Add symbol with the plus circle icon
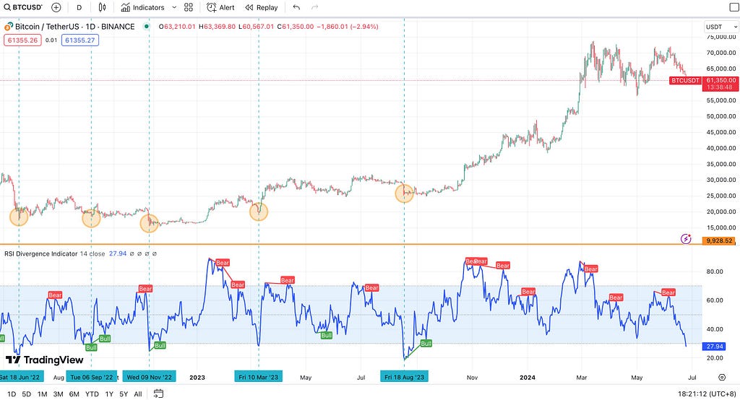Viewport: 740px width, 400px height. (x=56, y=7)
